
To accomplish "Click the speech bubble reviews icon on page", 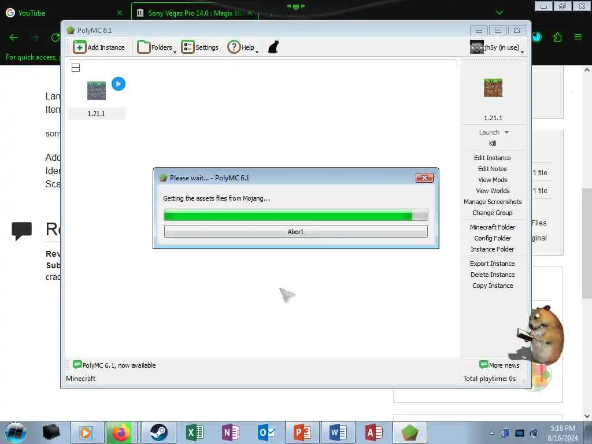I will (21, 231).
